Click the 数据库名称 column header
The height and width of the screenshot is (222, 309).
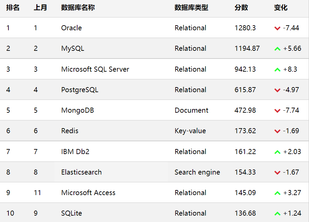click(x=78, y=8)
